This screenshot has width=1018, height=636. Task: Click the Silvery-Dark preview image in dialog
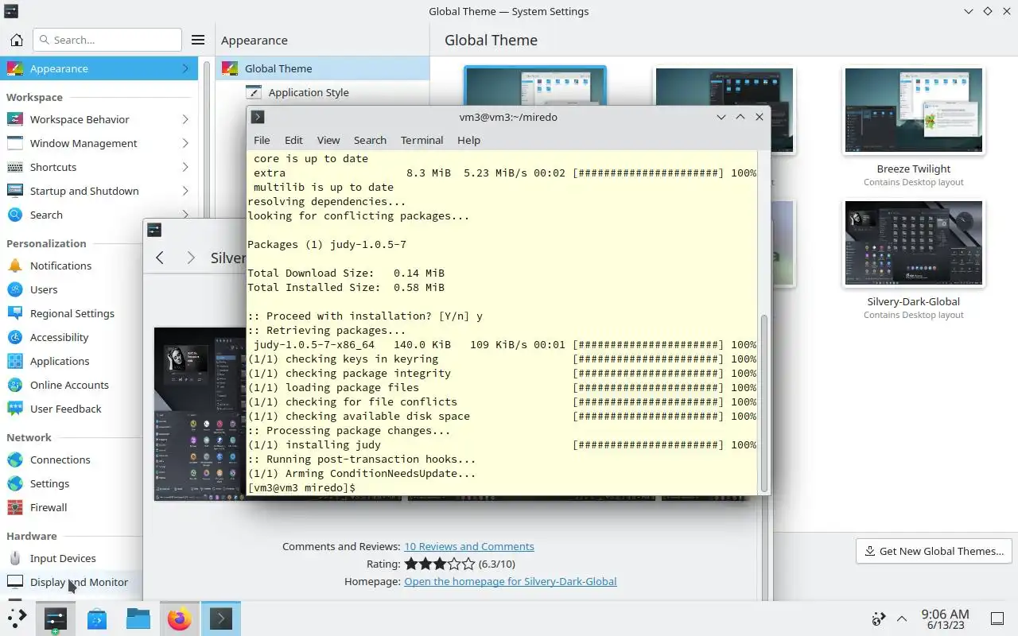200,413
